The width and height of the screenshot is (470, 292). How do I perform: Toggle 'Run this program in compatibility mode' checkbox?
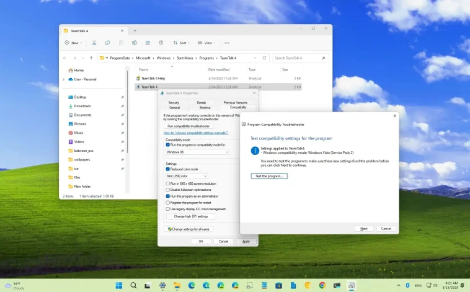(x=167, y=144)
